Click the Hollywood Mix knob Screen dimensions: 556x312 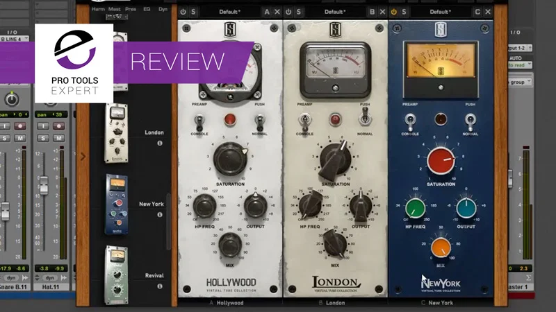tap(230, 245)
